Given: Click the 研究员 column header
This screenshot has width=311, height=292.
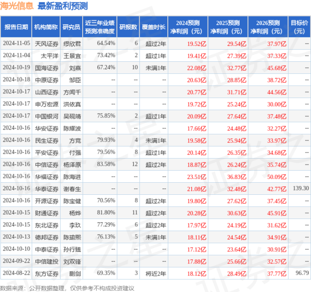Looking at the screenshot, I should [71, 27].
